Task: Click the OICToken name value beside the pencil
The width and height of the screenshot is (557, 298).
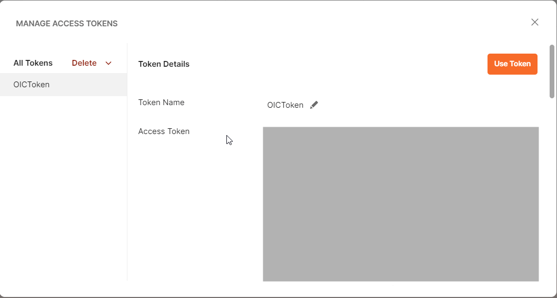Action: [x=285, y=105]
